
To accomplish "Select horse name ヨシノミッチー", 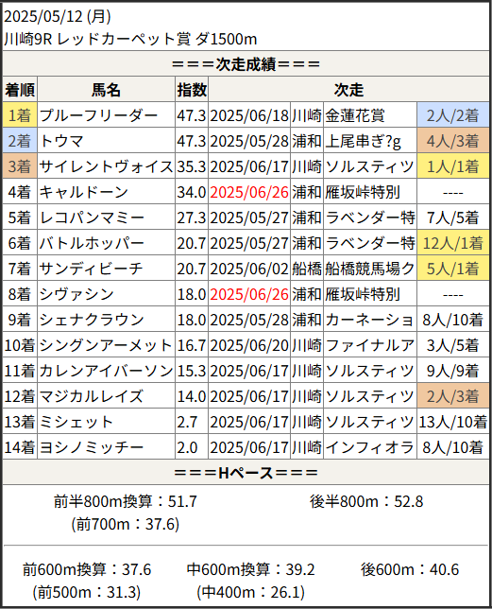I will pos(92,447).
